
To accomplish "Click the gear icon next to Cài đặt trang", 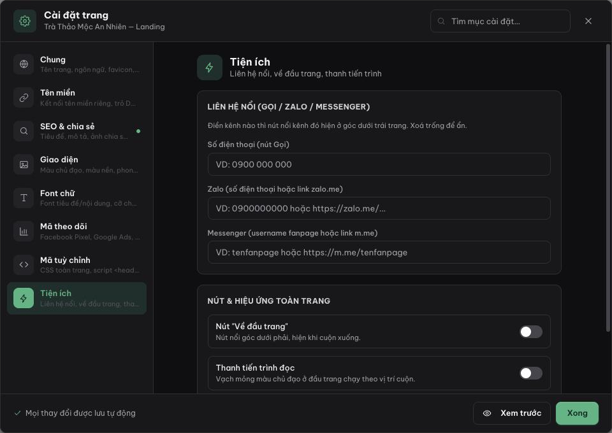I will tap(25, 21).
